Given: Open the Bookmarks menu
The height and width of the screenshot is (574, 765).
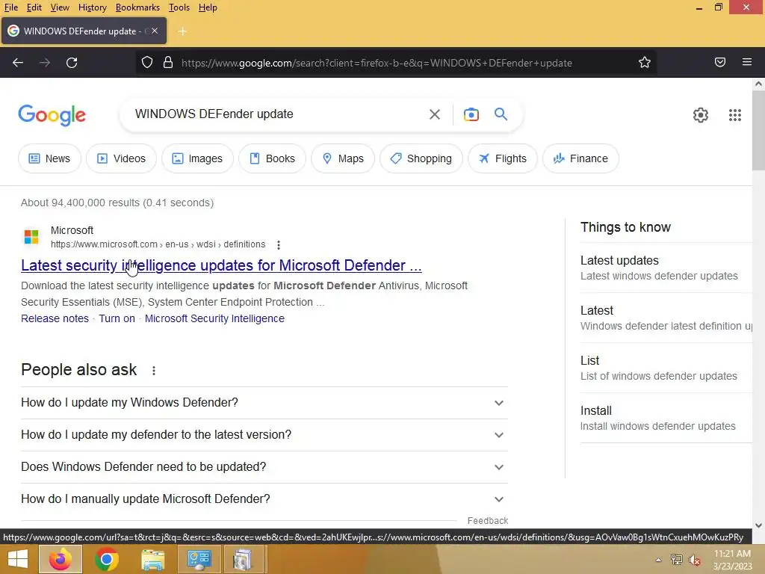Looking at the screenshot, I should pos(137,7).
